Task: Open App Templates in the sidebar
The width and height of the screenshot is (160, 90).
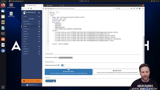Action: (27, 24)
